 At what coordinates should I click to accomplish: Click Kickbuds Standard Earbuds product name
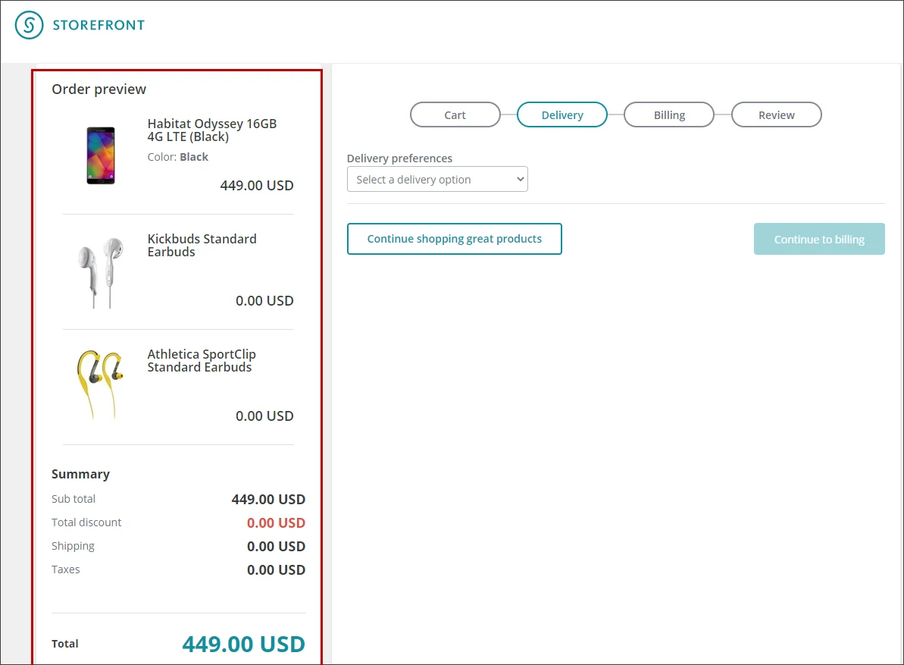[202, 245]
